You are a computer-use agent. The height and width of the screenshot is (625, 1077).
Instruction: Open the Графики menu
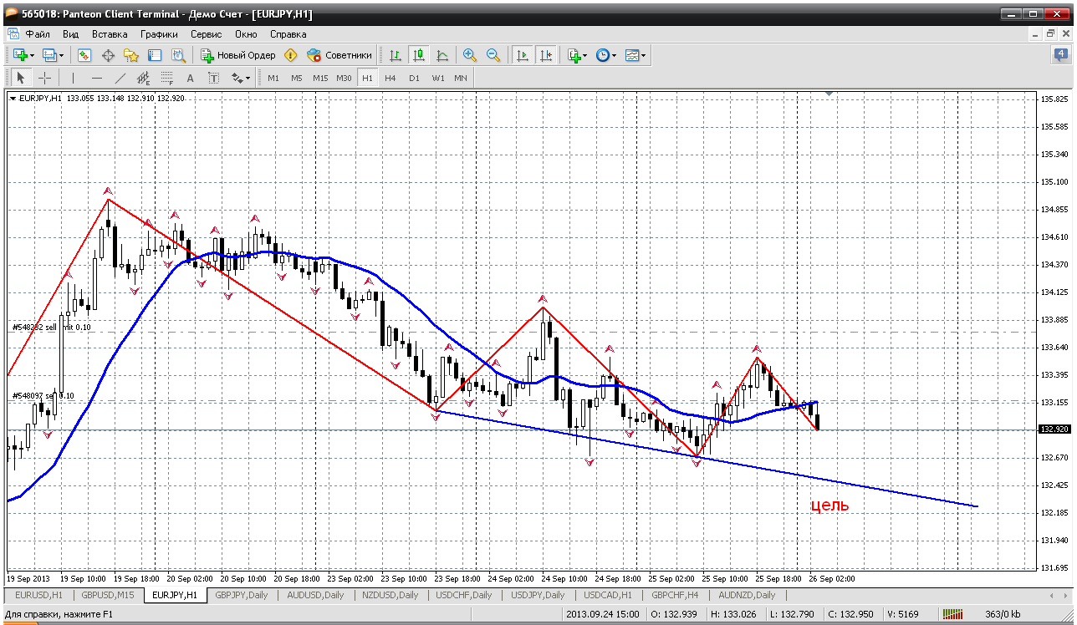point(159,34)
